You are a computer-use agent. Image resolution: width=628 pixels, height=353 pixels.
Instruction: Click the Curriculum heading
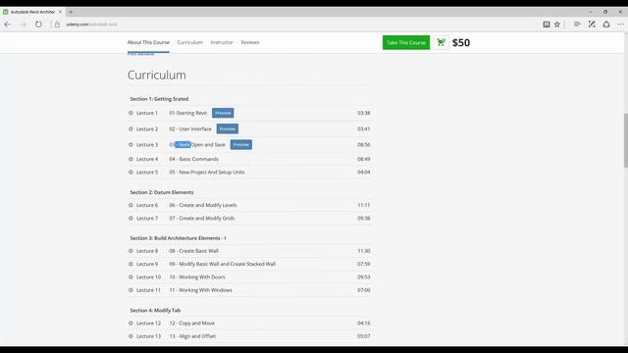[x=157, y=75]
